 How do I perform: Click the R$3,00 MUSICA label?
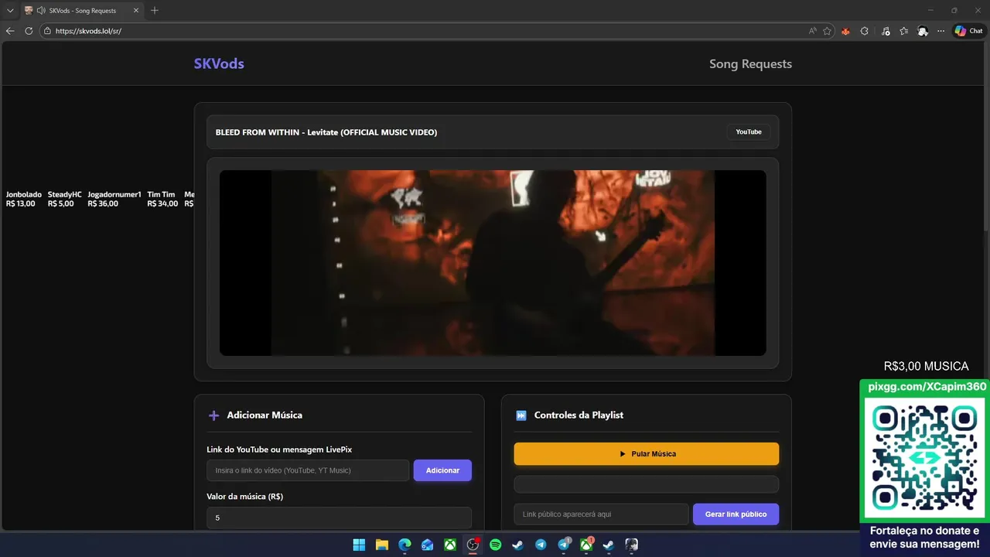926,366
